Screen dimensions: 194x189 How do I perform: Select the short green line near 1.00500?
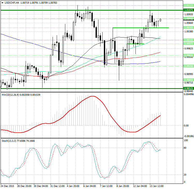(x=141, y=28)
